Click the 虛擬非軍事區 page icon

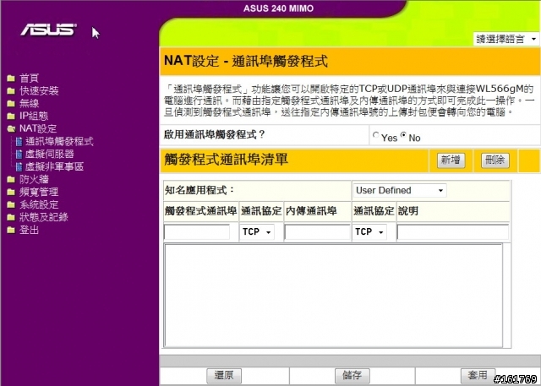(19, 166)
